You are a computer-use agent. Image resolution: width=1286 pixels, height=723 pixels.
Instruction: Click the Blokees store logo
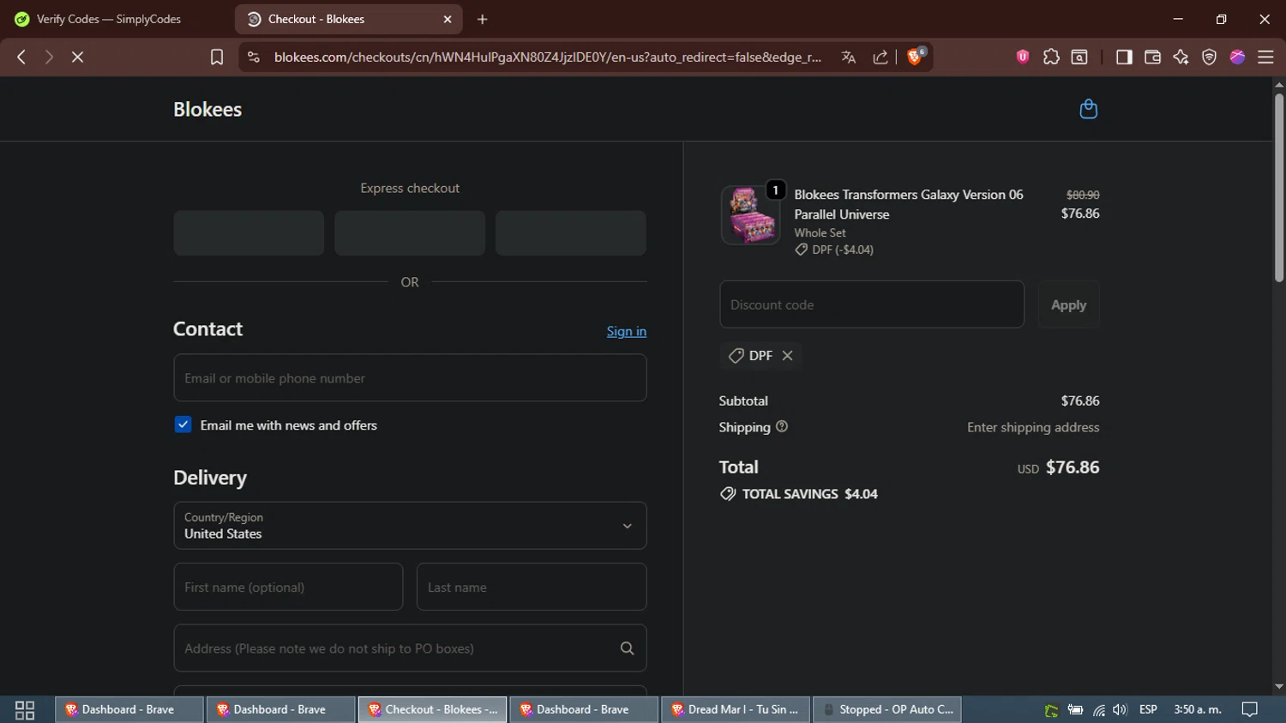pyautogui.click(x=207, y=109)
